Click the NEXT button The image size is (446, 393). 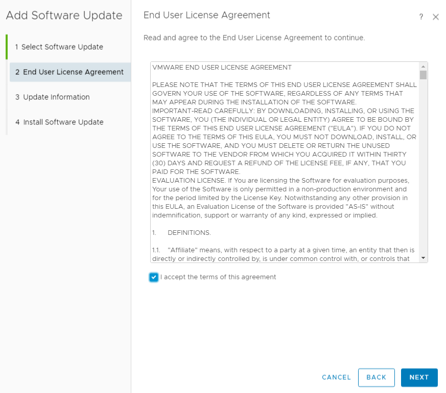pos(419,377)
